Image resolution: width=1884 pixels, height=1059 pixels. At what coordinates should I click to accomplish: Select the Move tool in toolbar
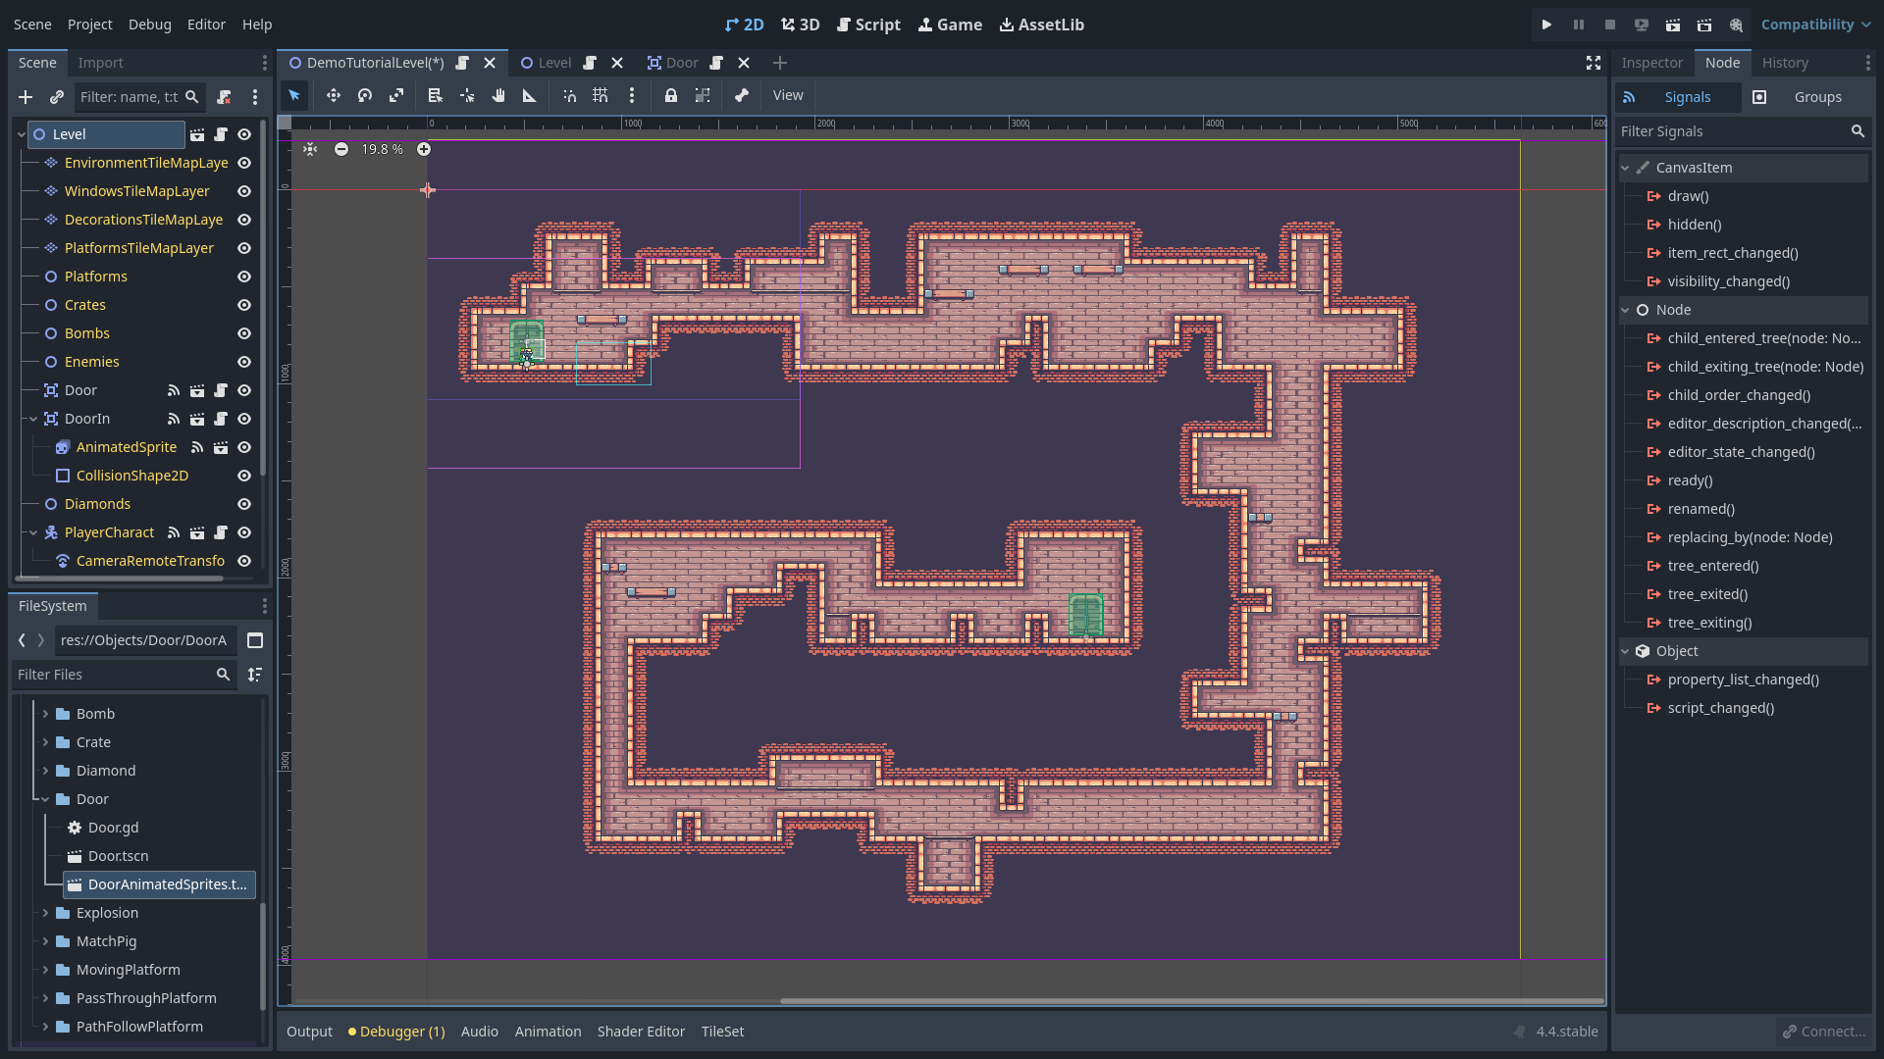(x=334, y=95)
